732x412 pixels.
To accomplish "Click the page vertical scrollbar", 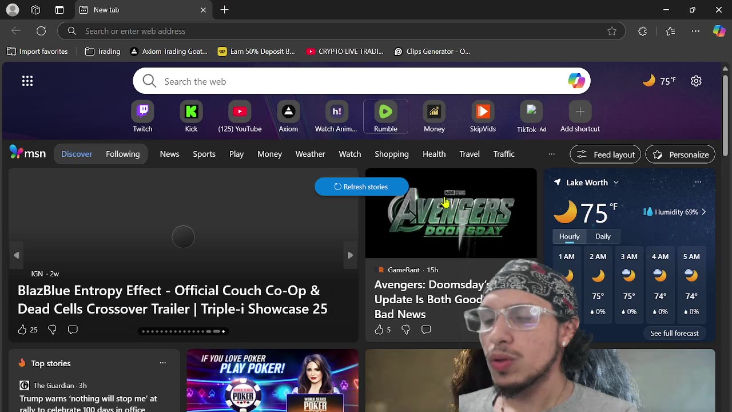I will pos(725,114).
